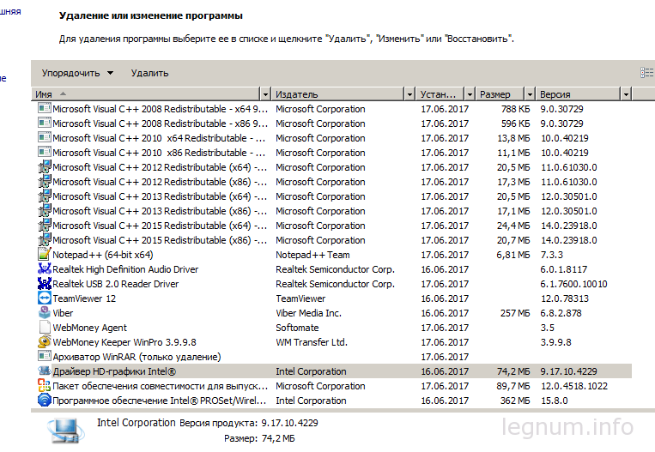Screen dimensions: 655x452
Task: Click the Visual C++ 2013 (x86) icon
Action: [x=45, y=211]
